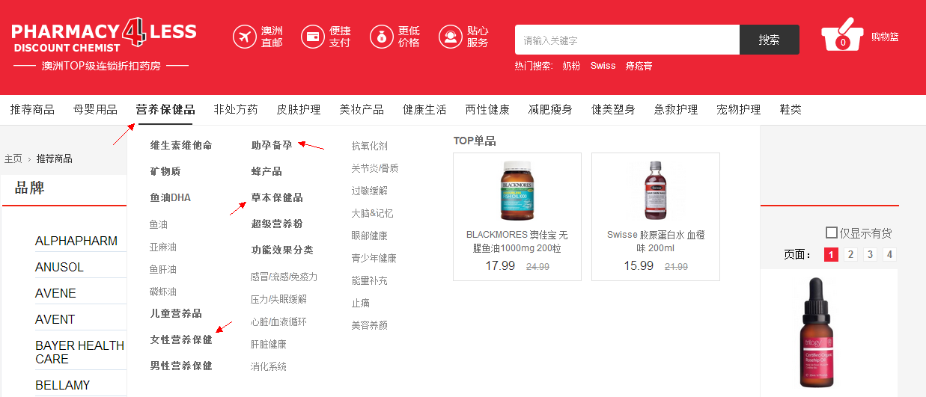
Task: Choose 男性营养保健 in the dropdown menu
Action: [x=181, y=366]
